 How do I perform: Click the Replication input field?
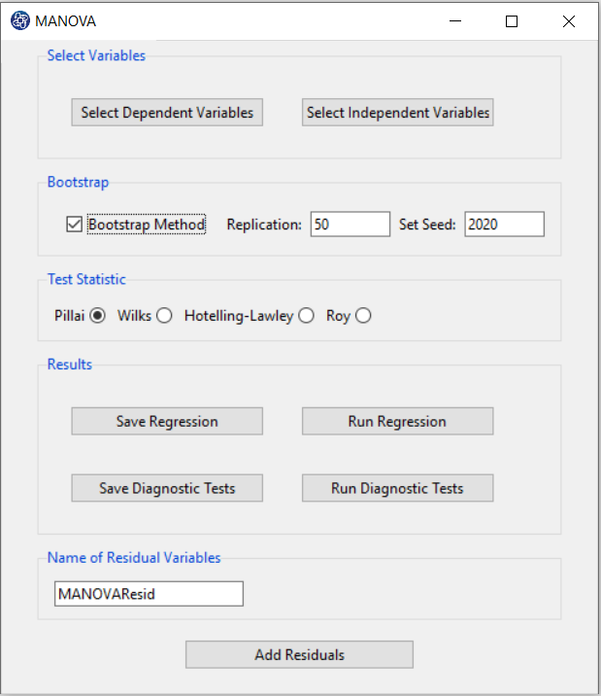tap(351, 225)
